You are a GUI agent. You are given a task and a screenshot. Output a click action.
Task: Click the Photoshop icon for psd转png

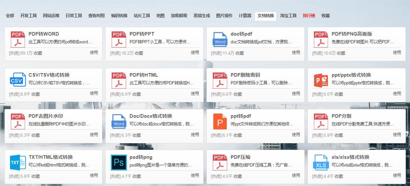pyautogui.click(x=119, y=162)
